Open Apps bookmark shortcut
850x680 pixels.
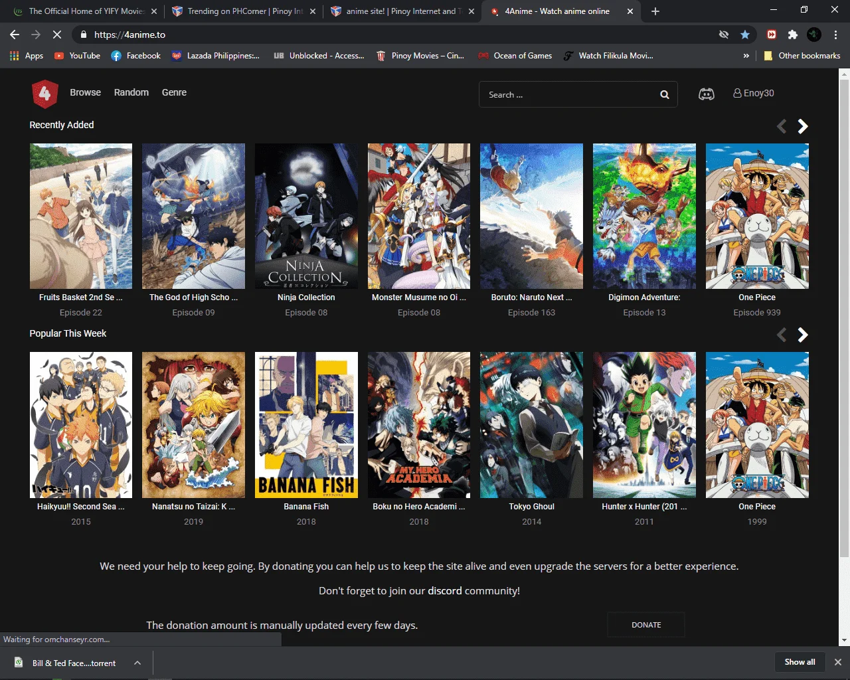(x=27, y=56)
